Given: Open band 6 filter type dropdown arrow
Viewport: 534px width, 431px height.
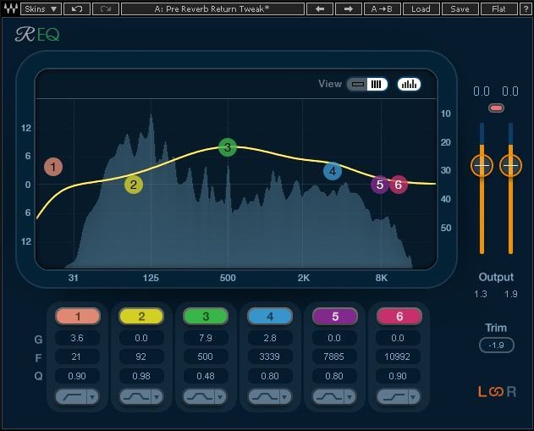Looking at the screenshot, I should [414, 397].
